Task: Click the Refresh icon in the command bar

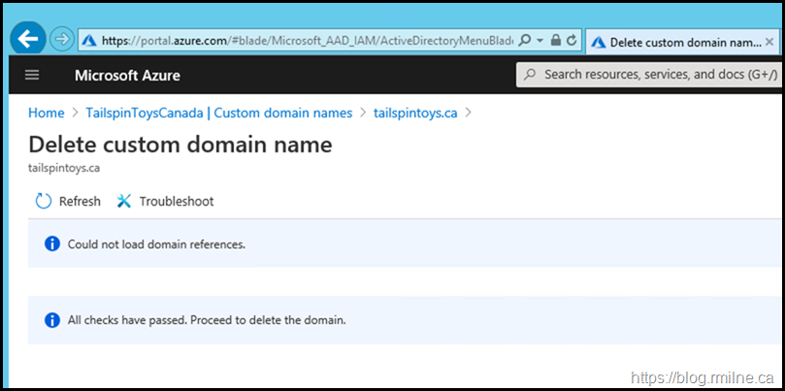Action: click(x=44, y=202)
